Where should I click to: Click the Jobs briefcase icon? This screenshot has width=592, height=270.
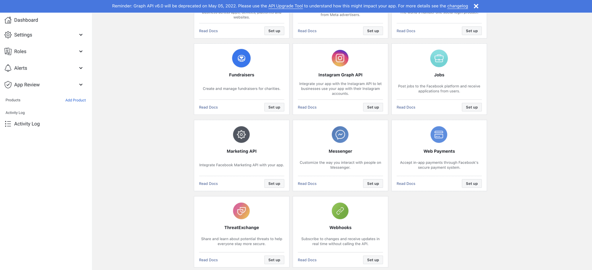(439, 58)
